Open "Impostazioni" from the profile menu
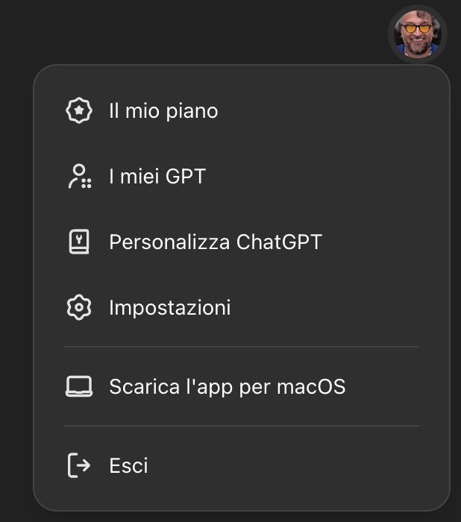 (170, 307)
